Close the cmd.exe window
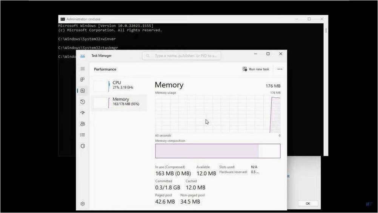This screenshot has width=378, height=213. coord(322,19)
